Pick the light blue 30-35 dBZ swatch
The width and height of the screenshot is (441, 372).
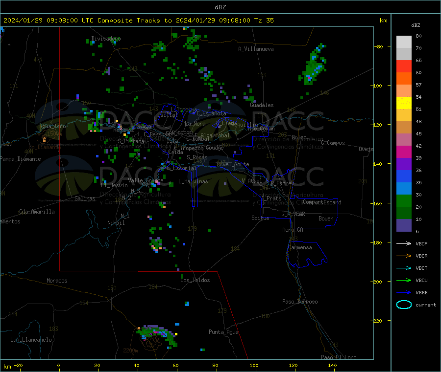click(x=404, y=189)
